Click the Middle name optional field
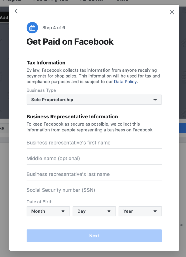 (x=94, y=159)
